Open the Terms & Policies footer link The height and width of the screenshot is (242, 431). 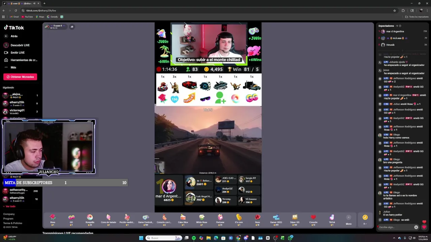[13, 223]
